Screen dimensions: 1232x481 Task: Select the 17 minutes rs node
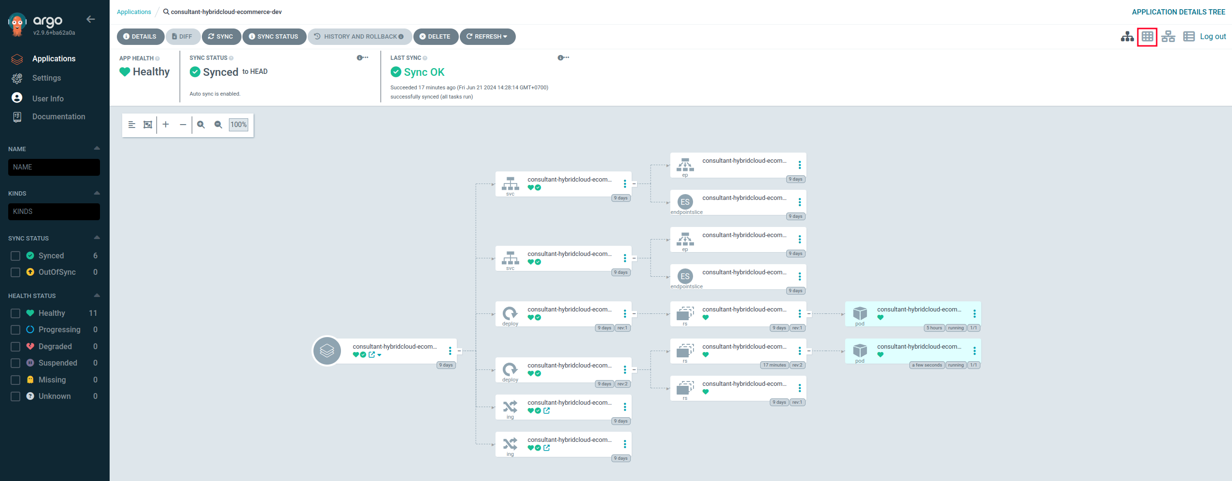coord(737,351)
